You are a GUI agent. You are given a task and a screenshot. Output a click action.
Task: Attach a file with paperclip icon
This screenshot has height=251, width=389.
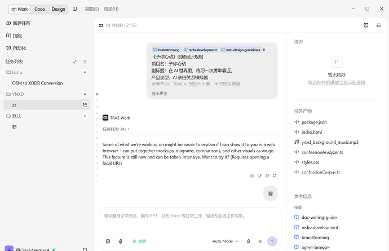click(120, 241)
